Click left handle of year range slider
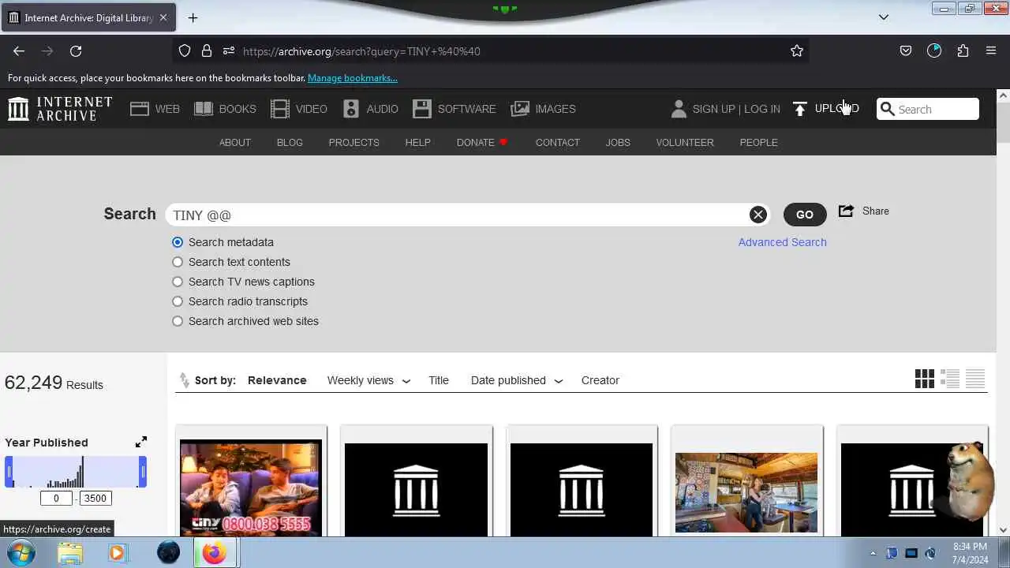1010x568 pixels. pos(9,473)
